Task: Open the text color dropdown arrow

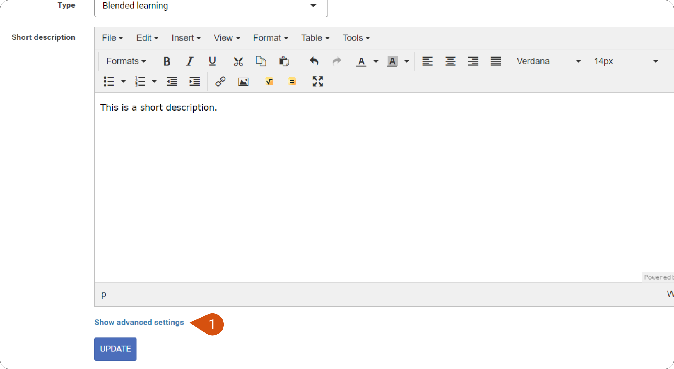Action: 376,61
